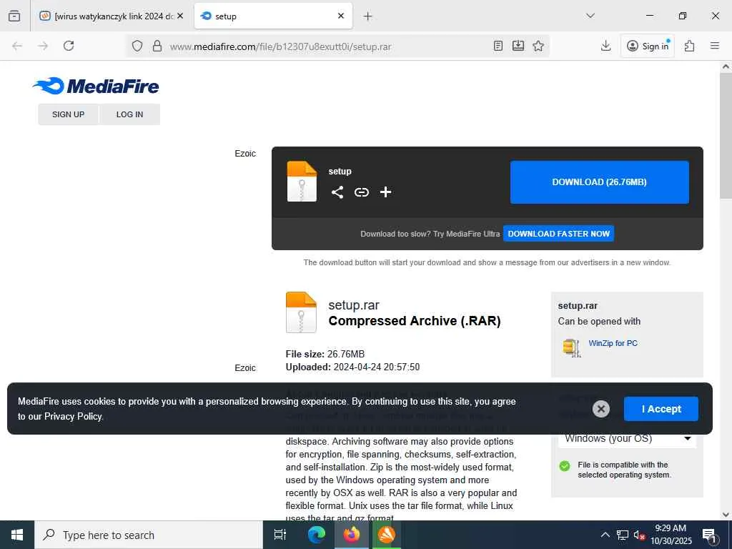Expand the Windows (your OS) dropdown
The image size is (732, 549).
click(627, 438)
